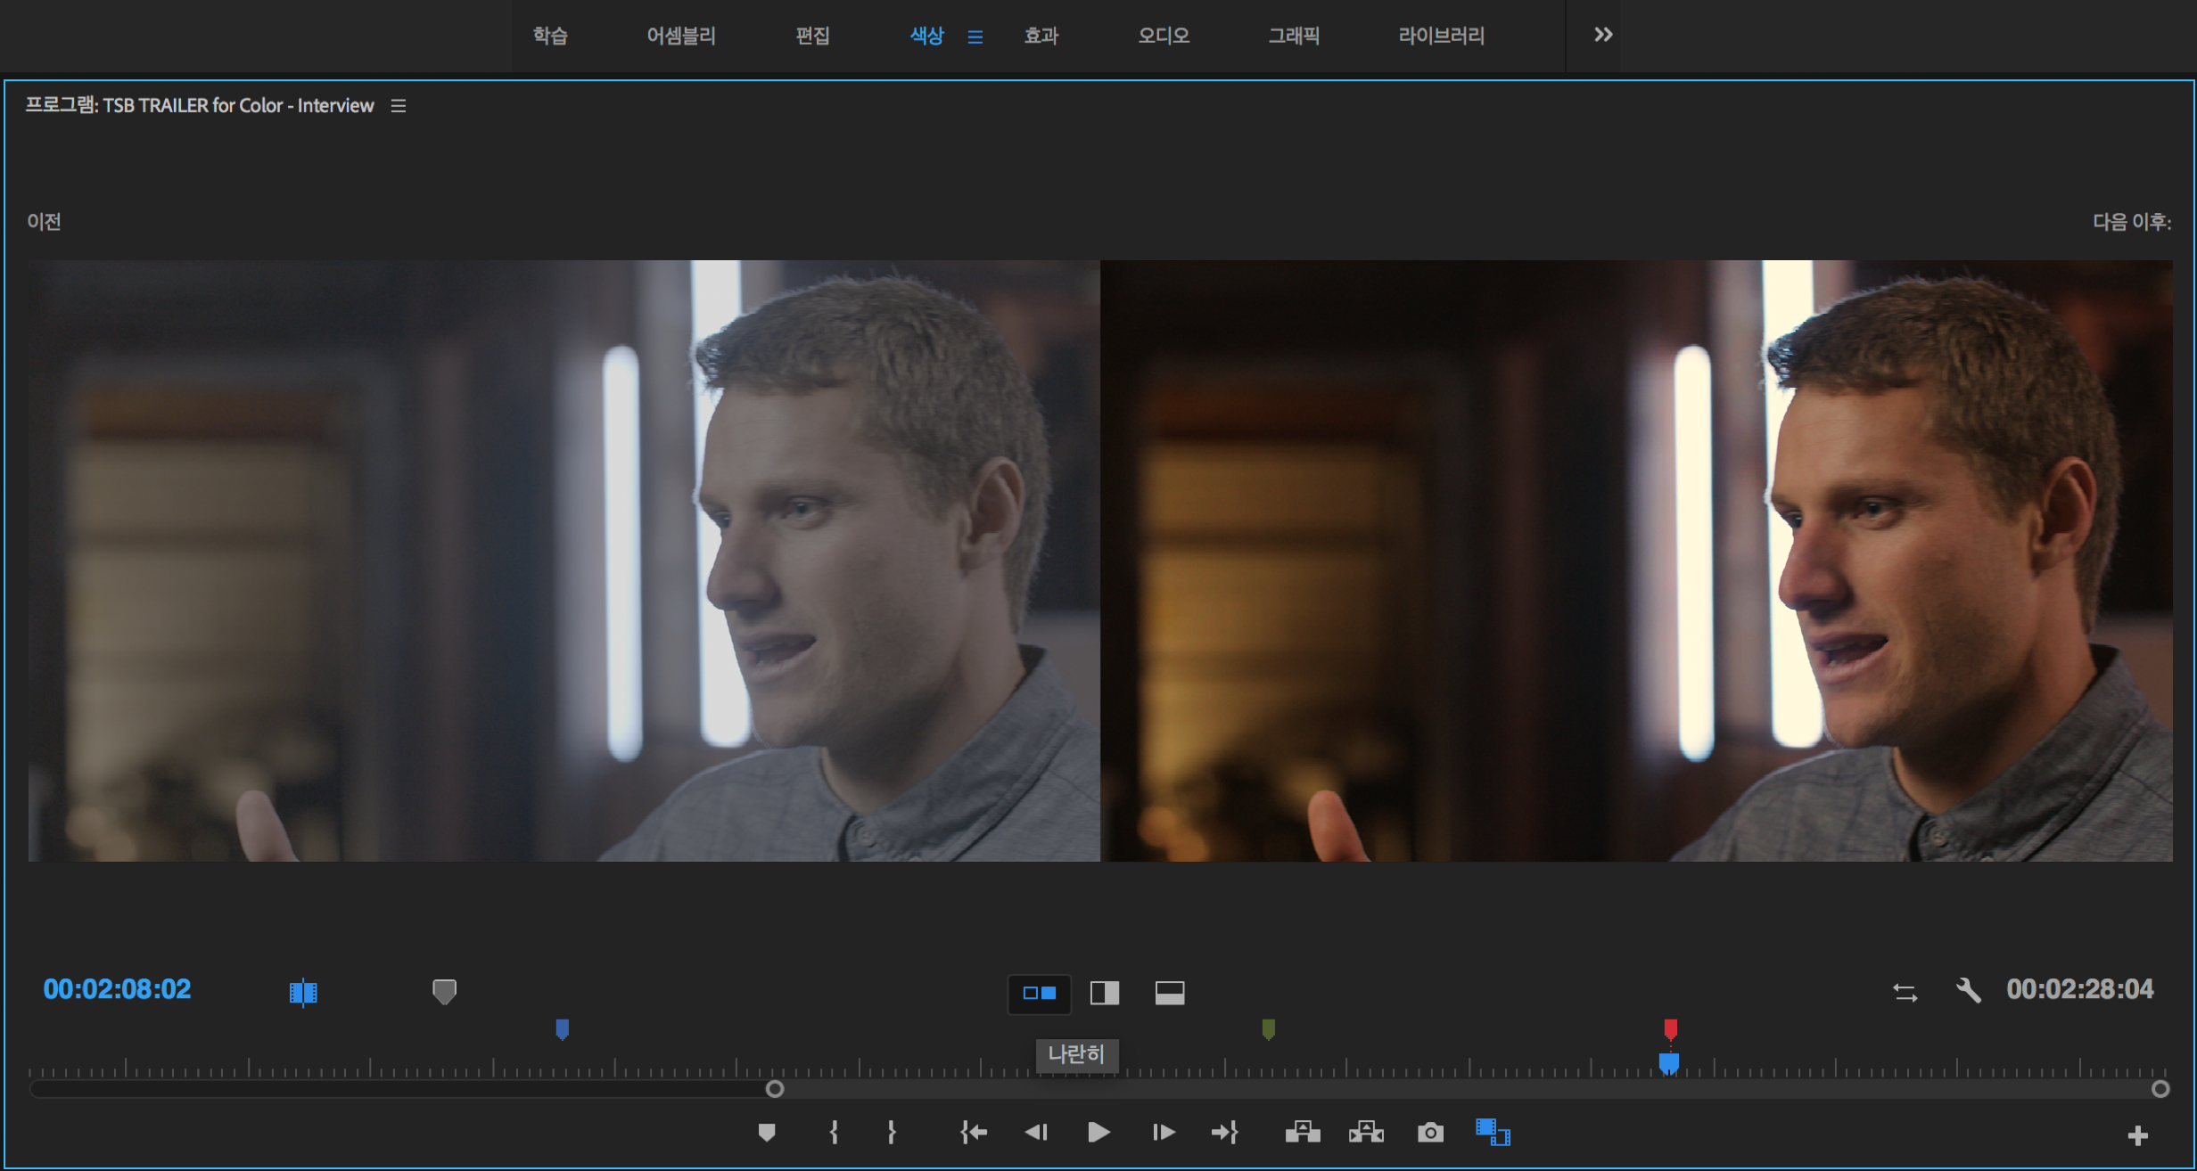Select horizontal split comparison layout
Viewport: 2197px width, 1171px height.
point(1170,993)
